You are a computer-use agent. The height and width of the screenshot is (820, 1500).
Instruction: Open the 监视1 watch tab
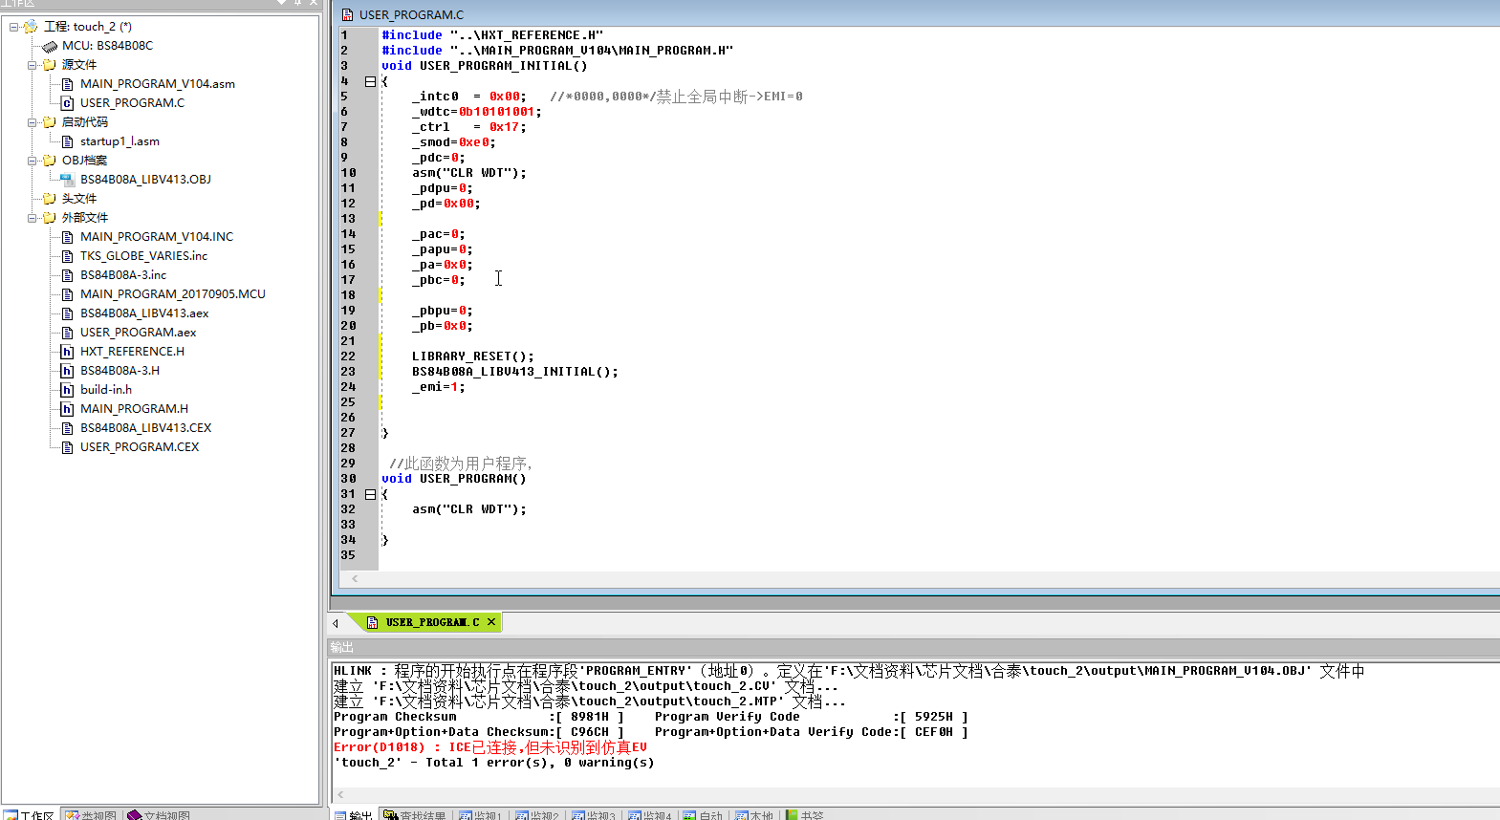pos(481,815)
